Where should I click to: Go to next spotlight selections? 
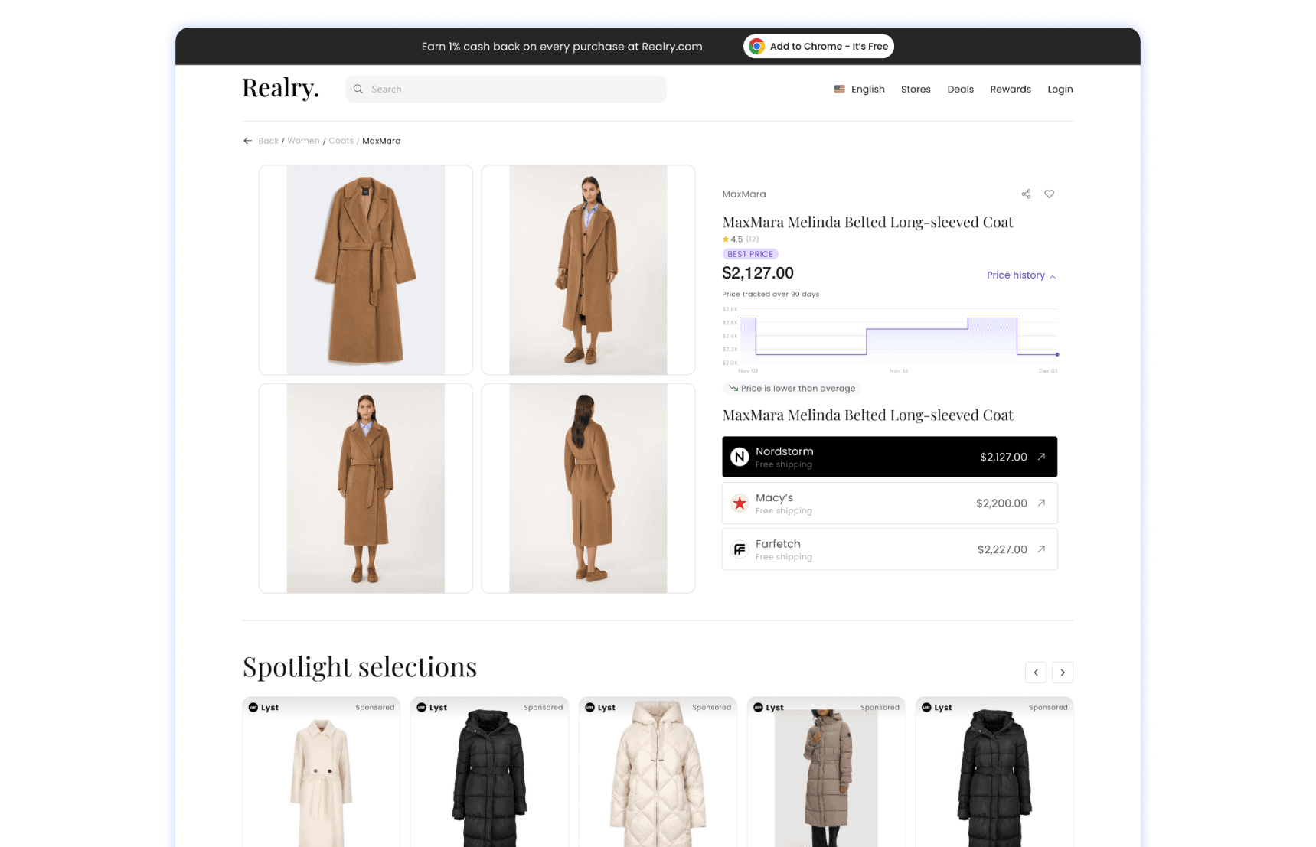click(1063, 673)
